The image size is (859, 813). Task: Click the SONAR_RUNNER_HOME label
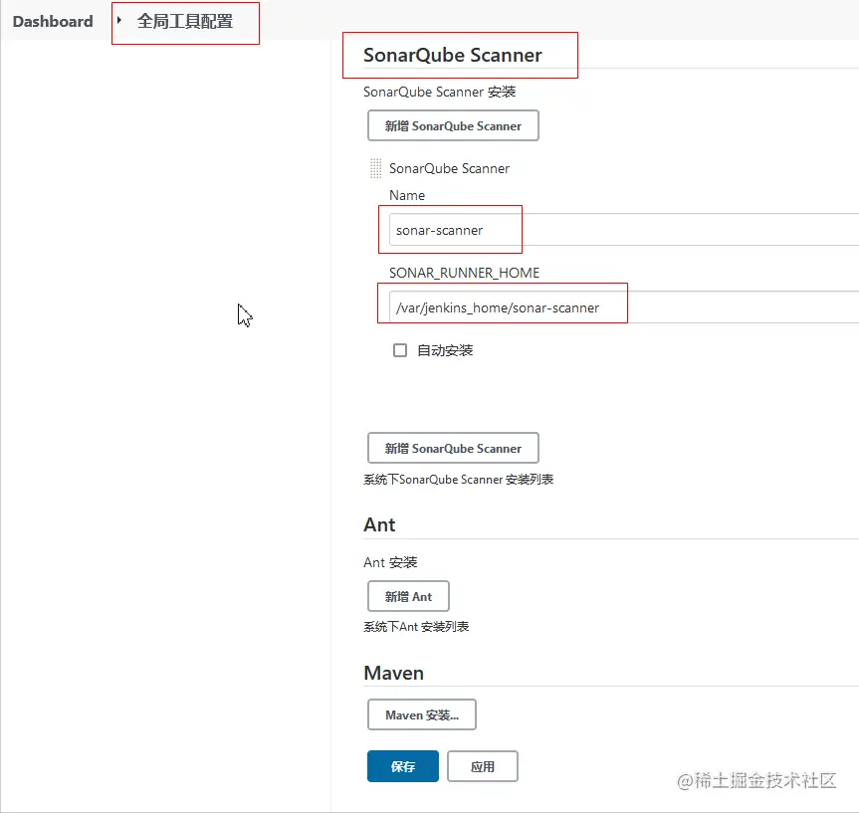pyautogui.click(x=464, y=273)
